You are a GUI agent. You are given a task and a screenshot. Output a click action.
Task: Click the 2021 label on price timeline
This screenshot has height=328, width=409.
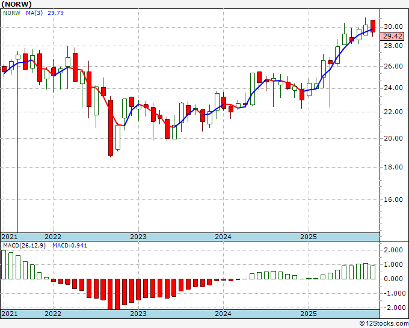10,237
